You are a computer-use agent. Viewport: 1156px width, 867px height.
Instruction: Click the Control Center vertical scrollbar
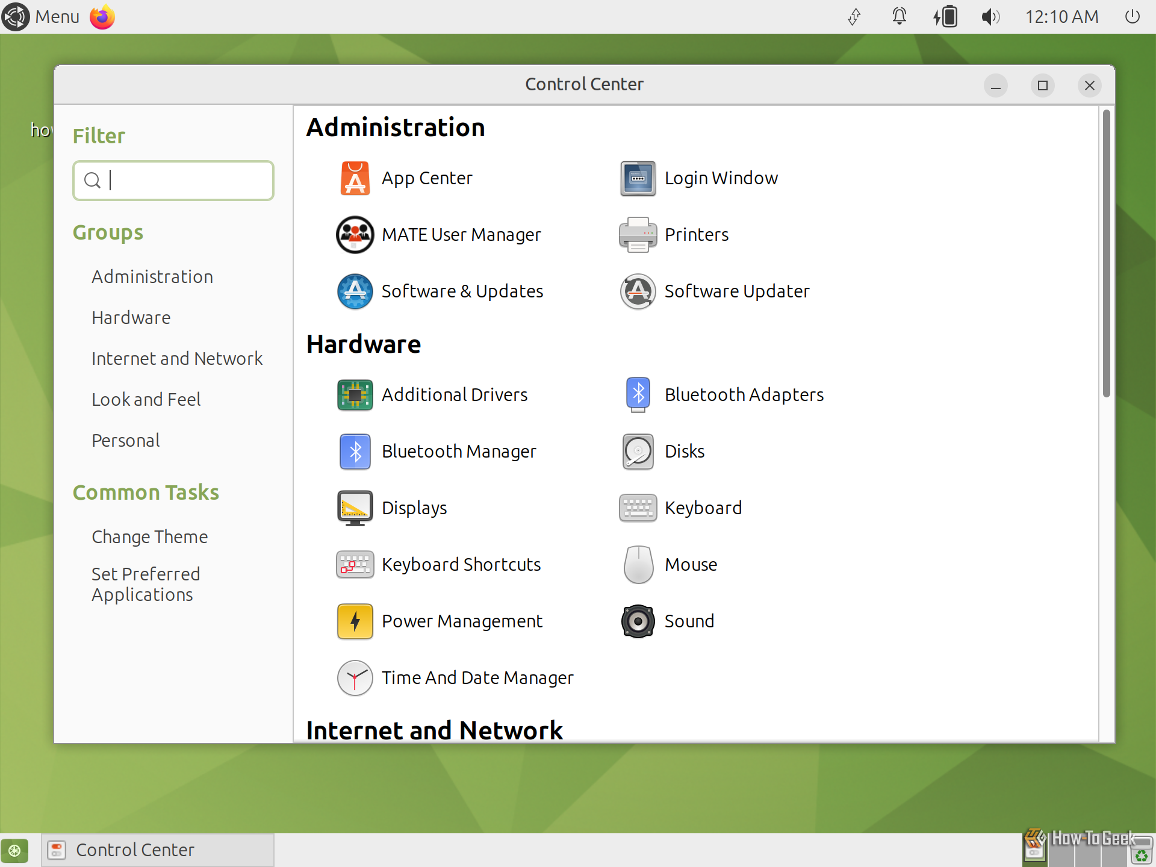tap(1106, 253)
